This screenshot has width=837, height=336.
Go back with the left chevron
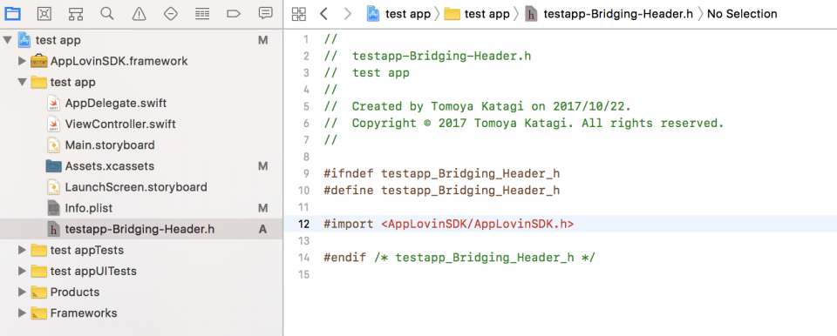click(x=323, y=14)
